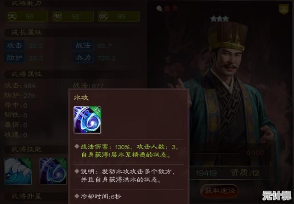Select the wave skill icon under 武将技能
This screenshot has width=294, height=204.
[x=18, y=171]
